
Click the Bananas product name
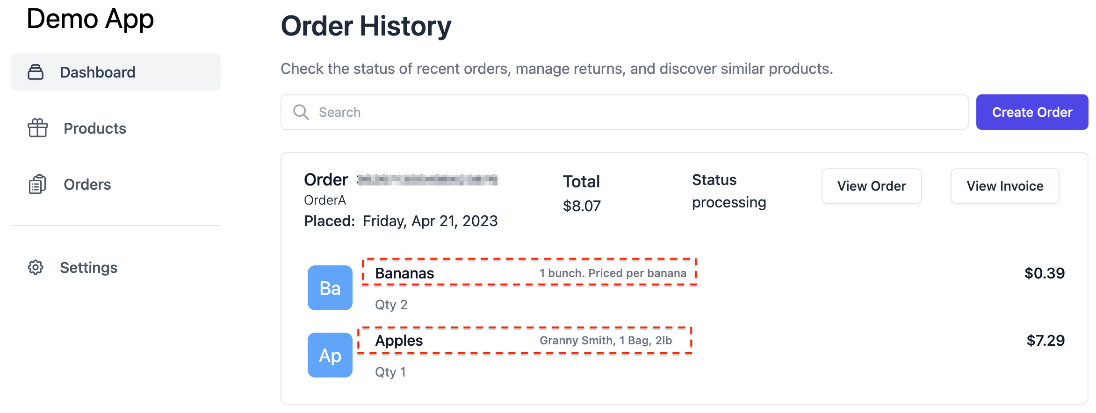(x=404, y=273)
